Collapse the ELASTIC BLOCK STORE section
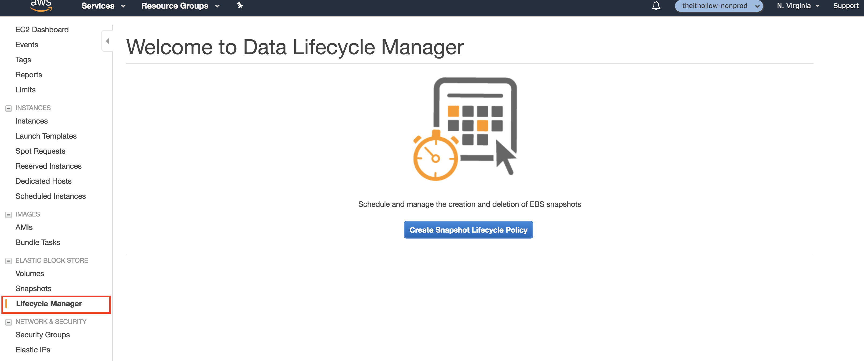Image resolution: width=864 pixels, height=361 pixels. [9, 261]
